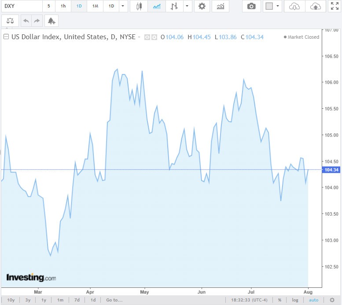Select the area chart style icon
The image size is (342, 305).
point(157,6)
